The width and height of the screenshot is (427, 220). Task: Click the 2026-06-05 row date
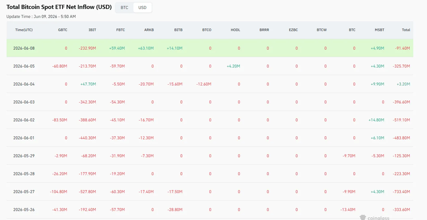[24, 66]
